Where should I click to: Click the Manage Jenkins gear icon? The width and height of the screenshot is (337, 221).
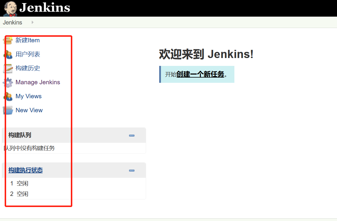point(8,83)
